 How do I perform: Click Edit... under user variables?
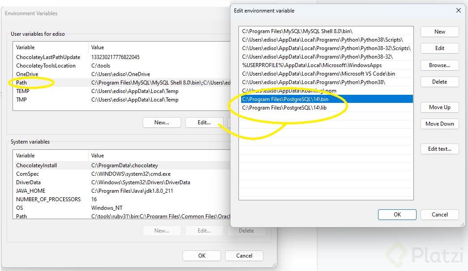[204, 123]
